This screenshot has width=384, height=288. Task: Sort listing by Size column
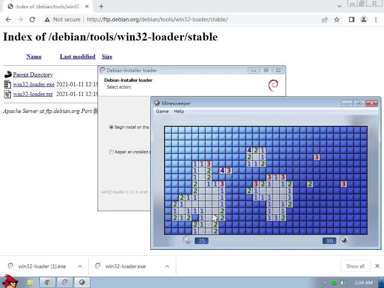point(107,57)
